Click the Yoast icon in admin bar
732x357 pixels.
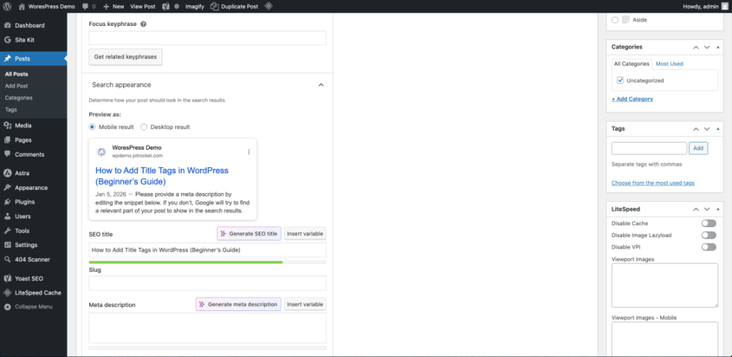click(x=165, y=7)
